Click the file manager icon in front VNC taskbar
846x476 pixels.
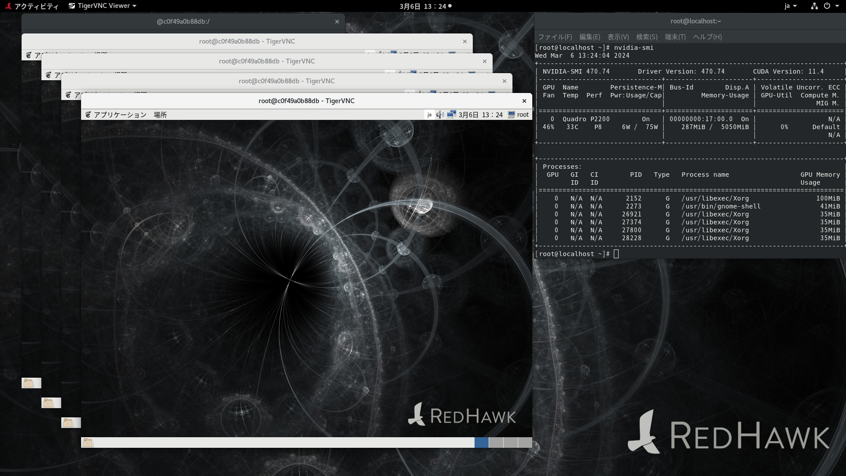88,443
